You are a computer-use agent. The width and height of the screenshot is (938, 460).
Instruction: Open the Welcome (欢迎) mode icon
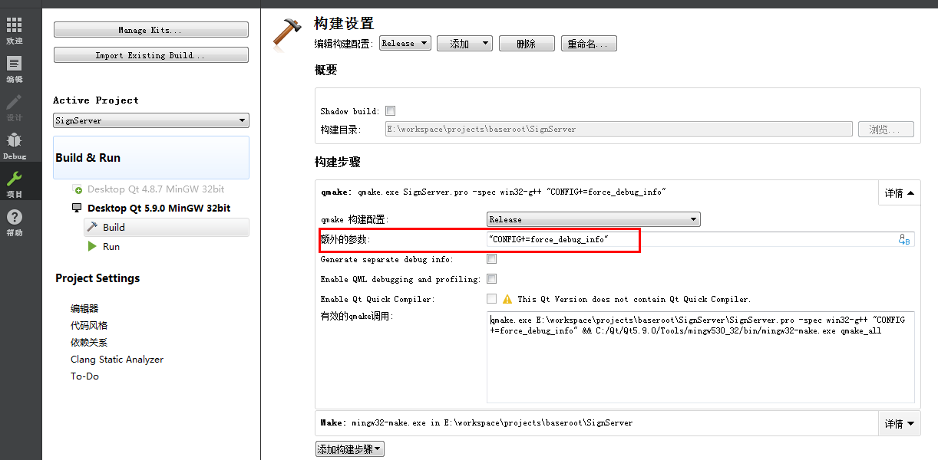pos(14,27)
